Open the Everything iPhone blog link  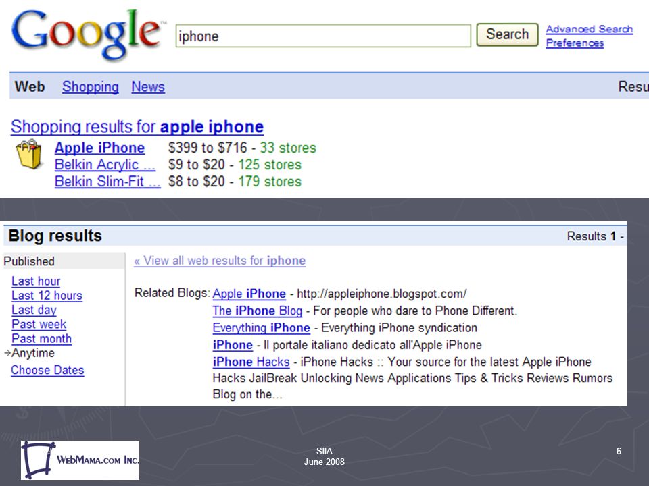click(x=261, y=328)
